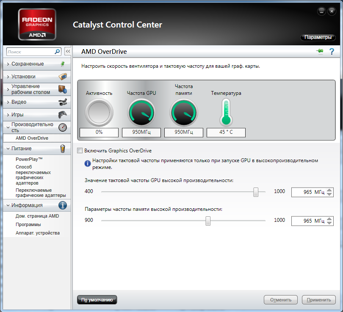This screenshot has height=312, width=343.
Task: Increase GPU clock with up arrow
Action: (329, 190)
